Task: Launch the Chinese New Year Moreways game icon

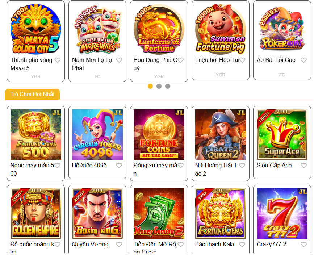Action: [x=97, y=29]
